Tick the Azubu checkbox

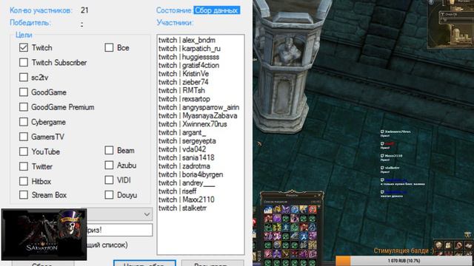[109, 166]
